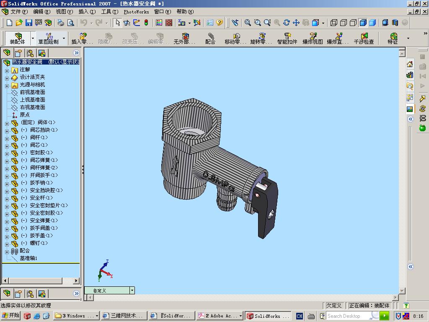Screen dimensions: 429x322
Task: Click the Exploded View (爆炸视图) tool
Action: click(313, 39)
